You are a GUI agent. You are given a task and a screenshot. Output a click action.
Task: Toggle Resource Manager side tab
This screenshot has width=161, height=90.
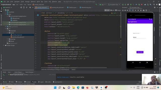pos(1,20)
